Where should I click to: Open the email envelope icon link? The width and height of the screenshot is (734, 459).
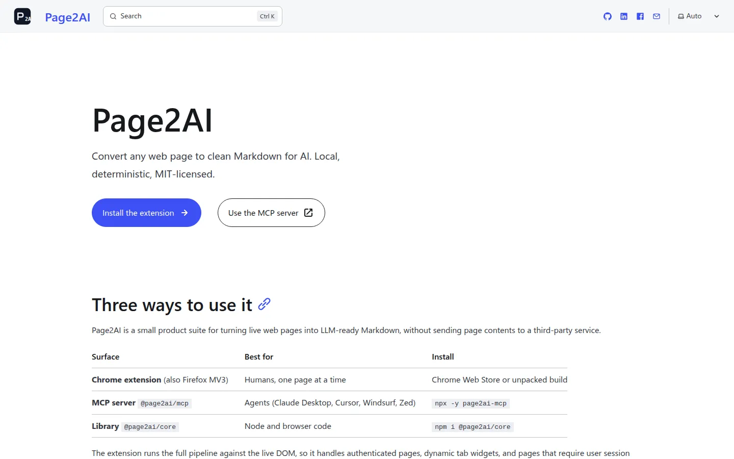(657, 16)
